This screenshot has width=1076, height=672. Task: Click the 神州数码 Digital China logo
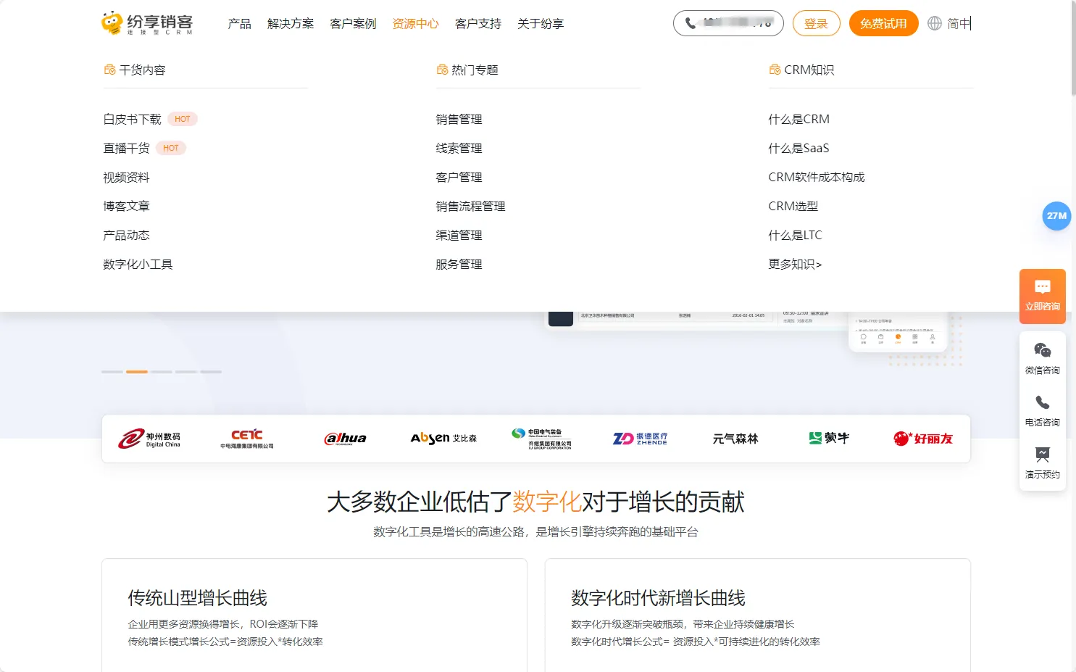coord(149,439)
